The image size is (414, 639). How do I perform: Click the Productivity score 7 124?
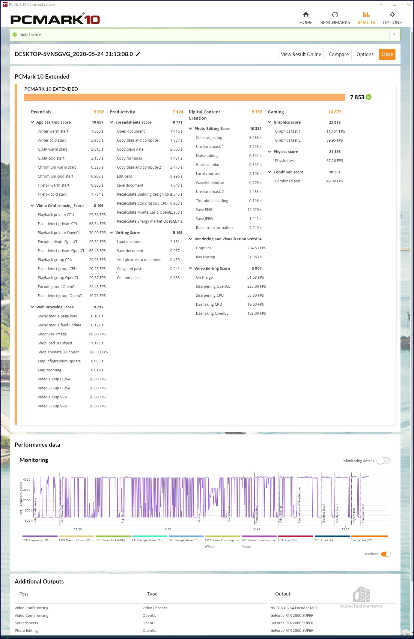tap(178, 112)
